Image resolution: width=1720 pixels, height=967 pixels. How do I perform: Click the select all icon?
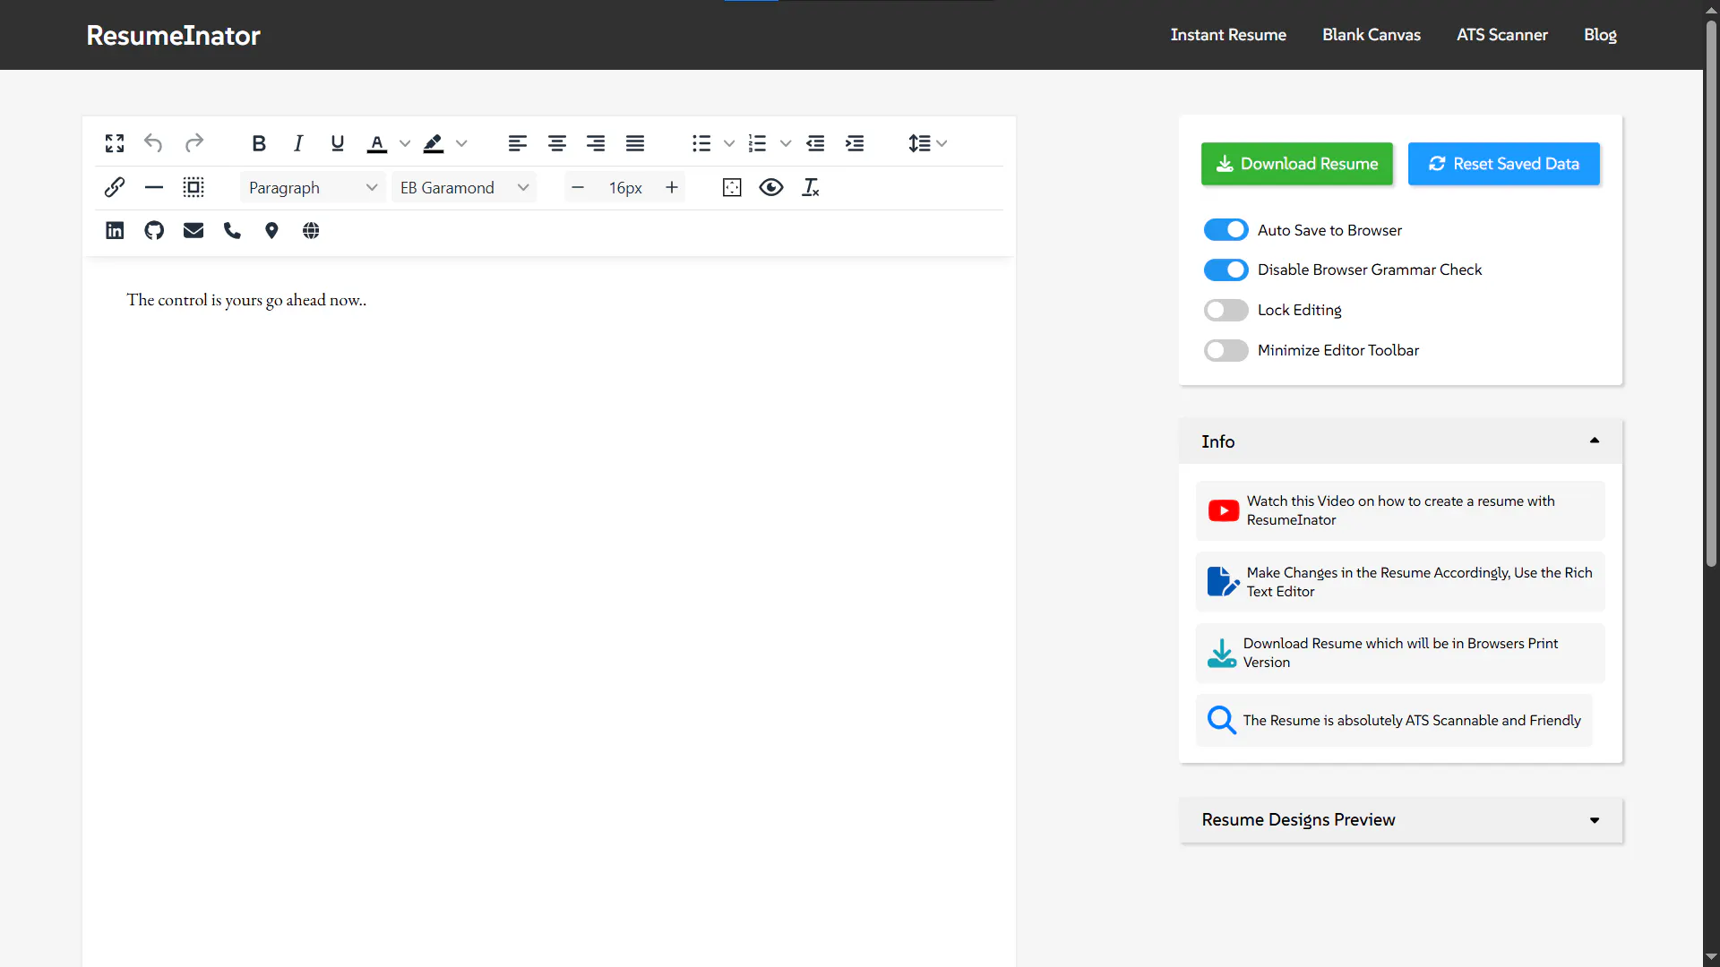pyautogui.click(x=193, y=187)
